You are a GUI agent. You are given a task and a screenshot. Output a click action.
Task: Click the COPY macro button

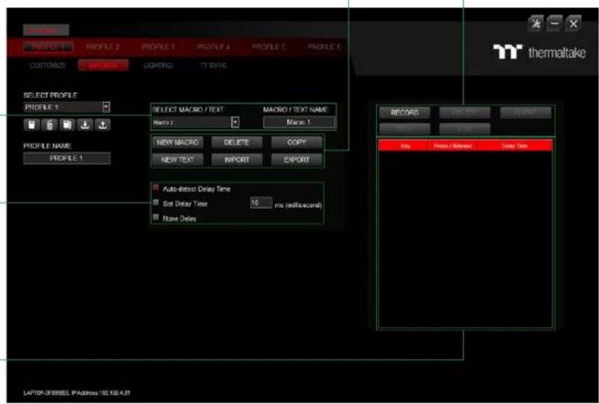point(297,142)
